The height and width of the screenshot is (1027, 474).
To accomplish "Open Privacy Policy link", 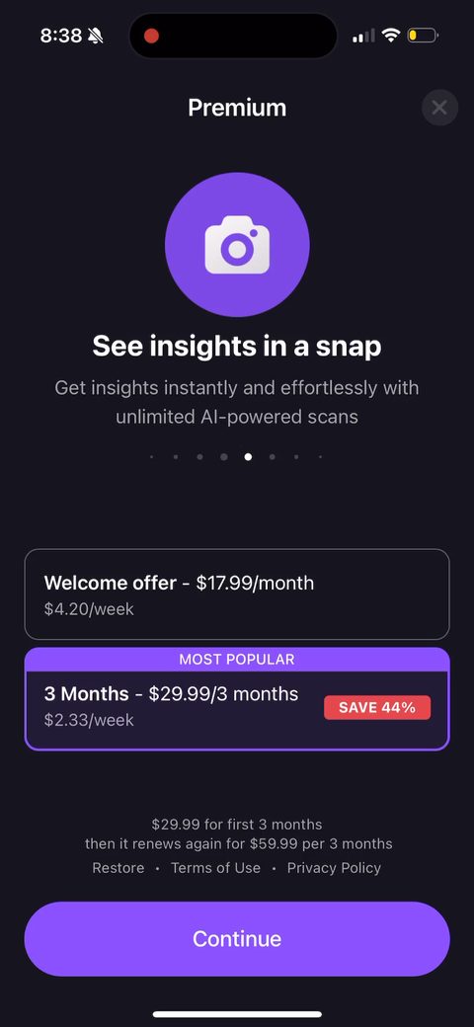I will point(334,868).
